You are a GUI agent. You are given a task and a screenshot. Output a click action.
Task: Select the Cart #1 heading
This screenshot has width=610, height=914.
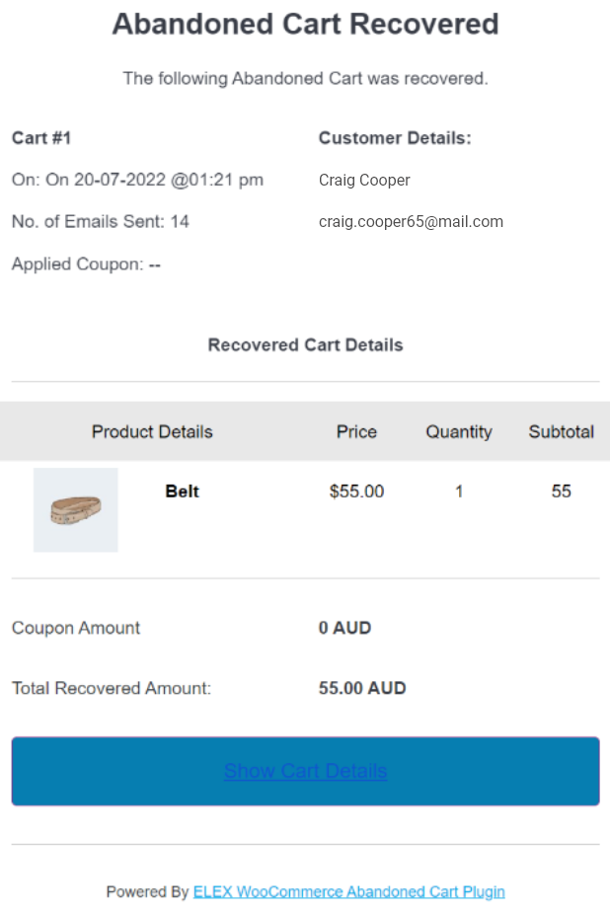tap(41, 138)
